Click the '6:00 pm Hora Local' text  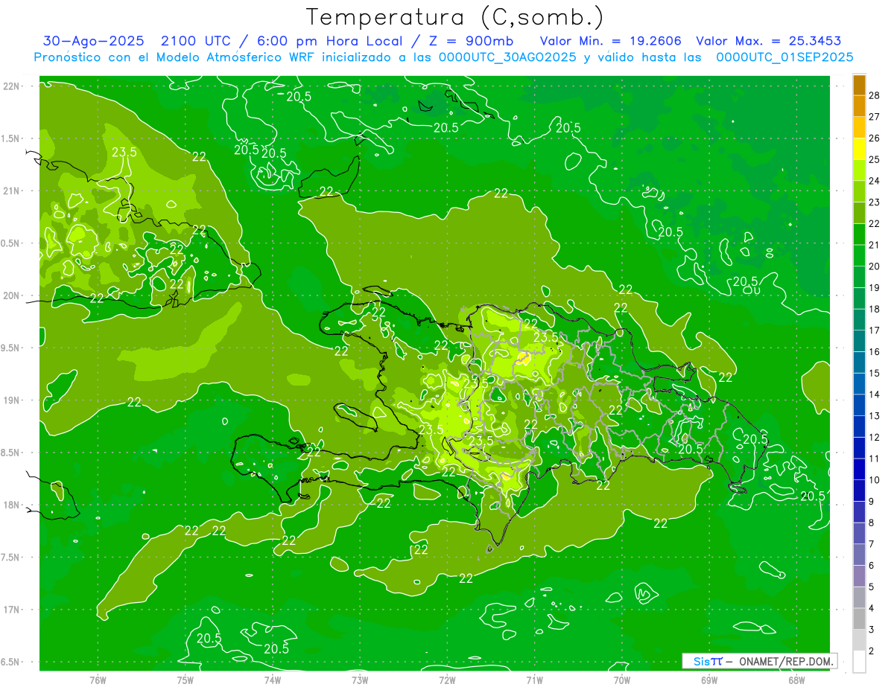click(324, 41)
